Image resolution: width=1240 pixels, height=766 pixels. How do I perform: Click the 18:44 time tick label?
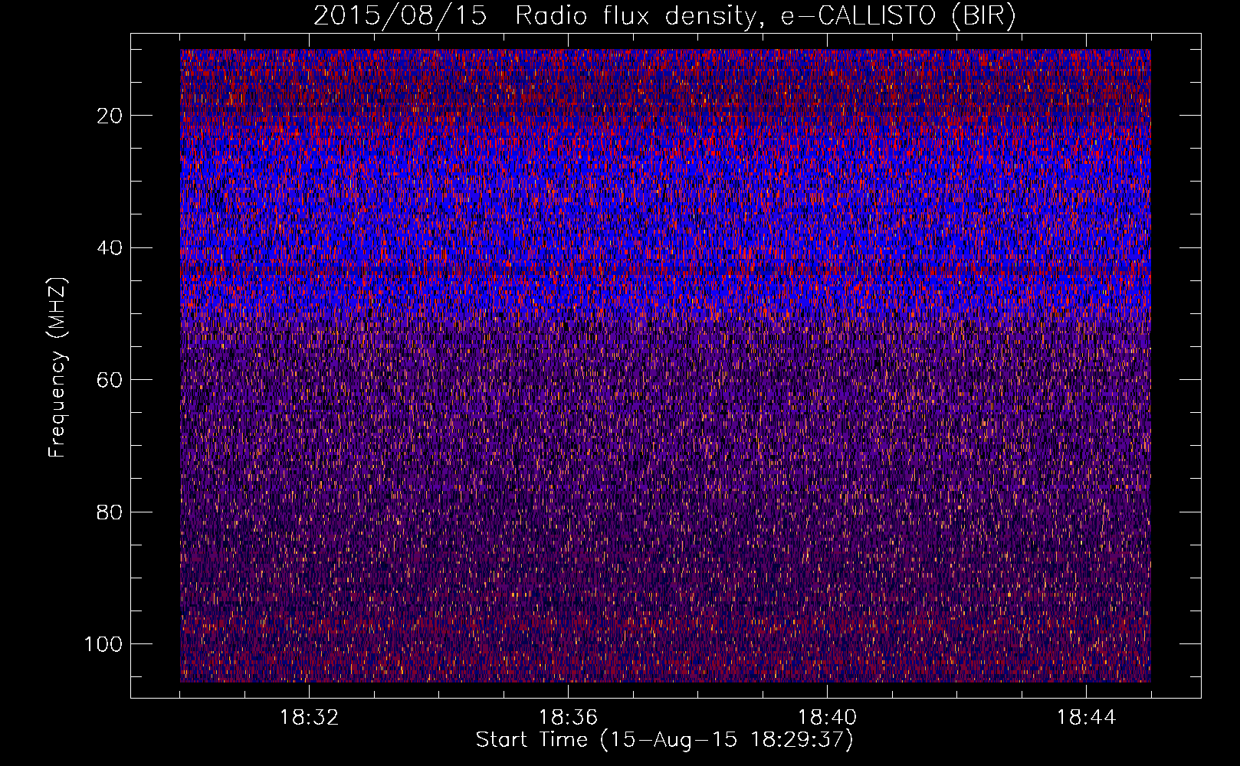click(1086, 718)
